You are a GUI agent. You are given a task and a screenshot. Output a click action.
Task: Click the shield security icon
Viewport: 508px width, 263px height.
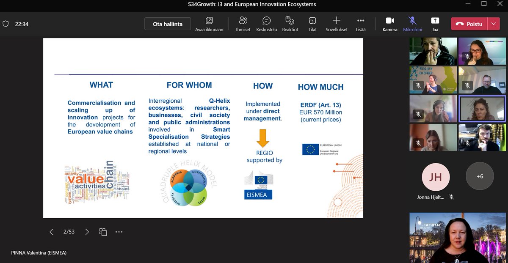click(x=6, y=24)
